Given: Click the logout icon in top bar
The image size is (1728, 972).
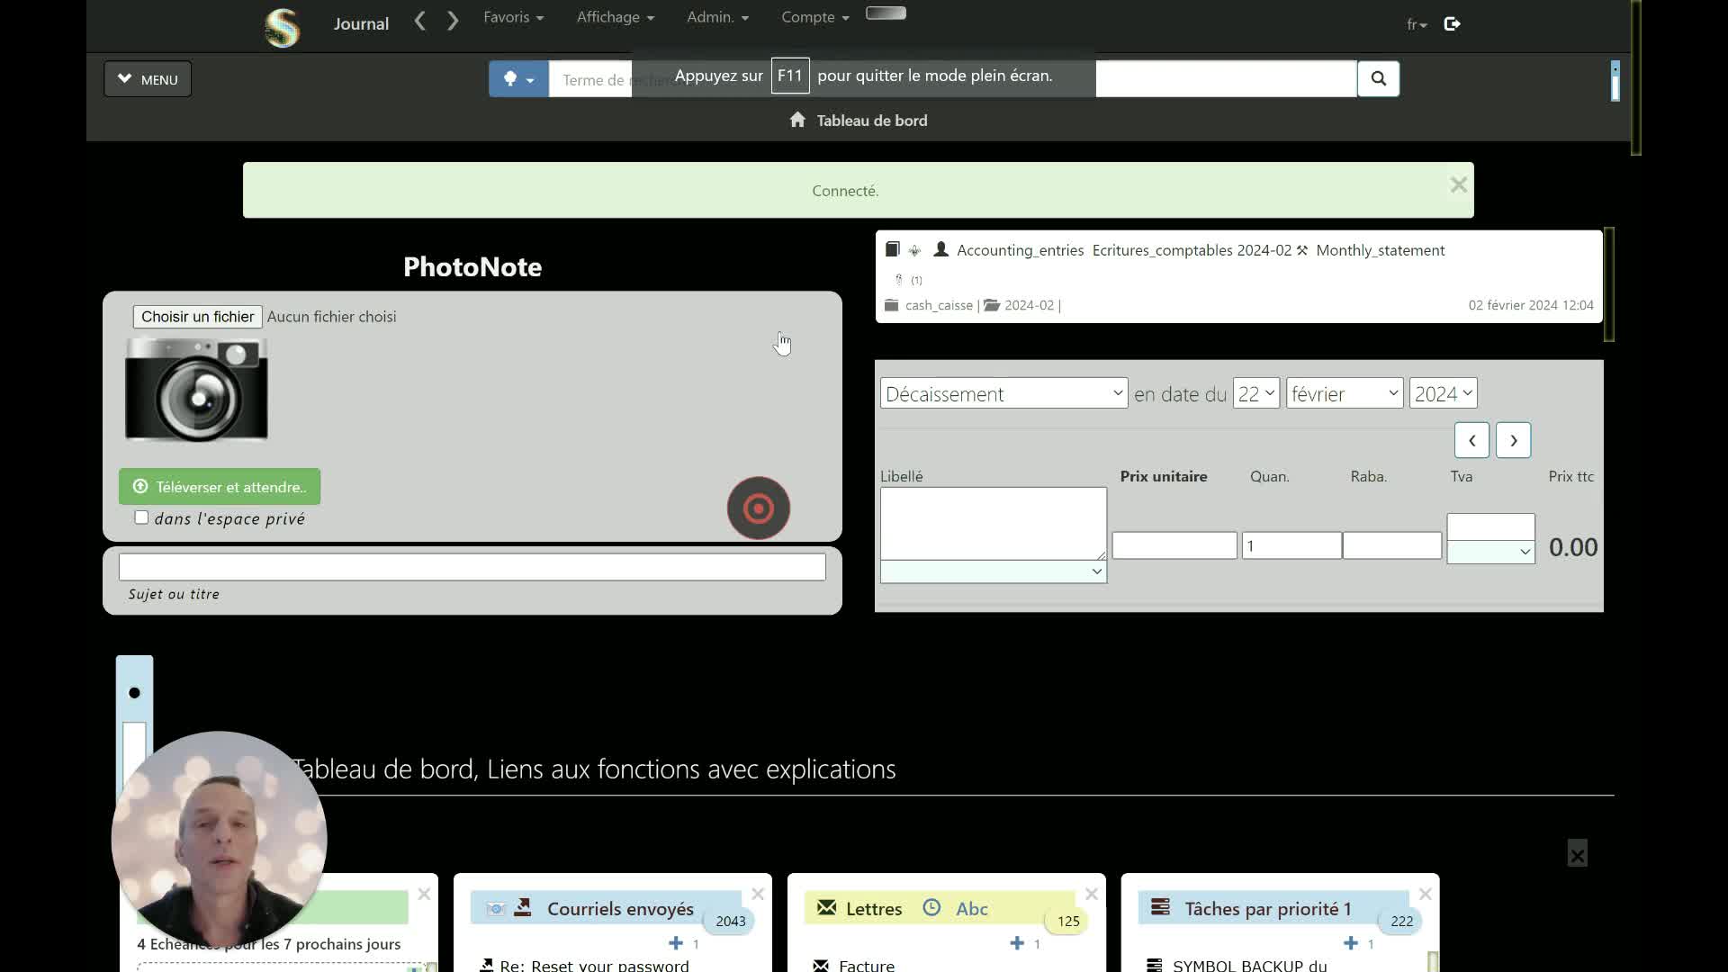Looking at the screenshot, I should pyautogui.click(x=1452, y=24).
